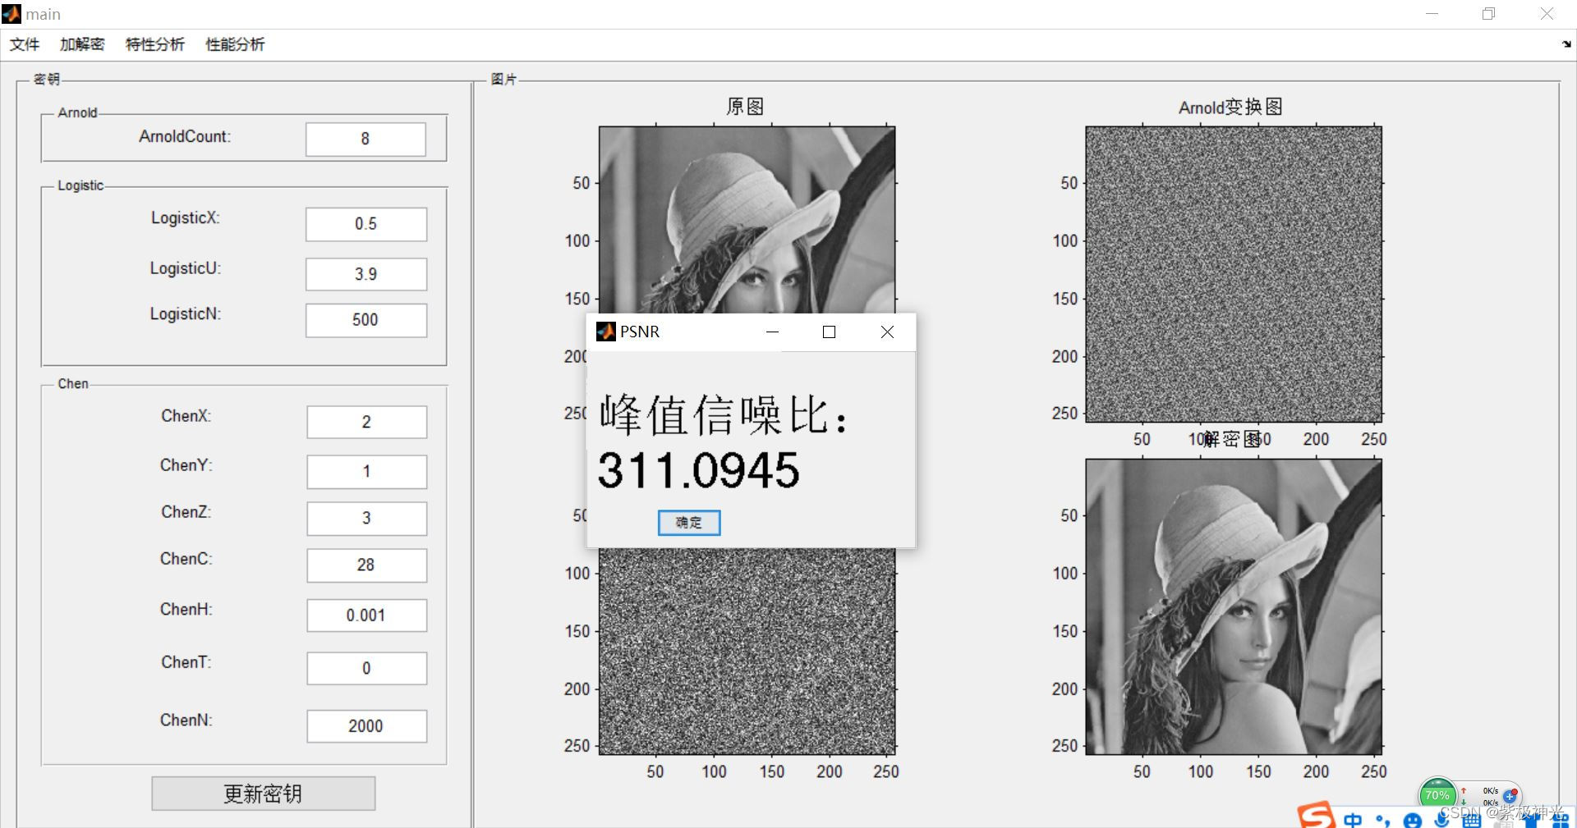The width and height of the screenshot is (1577, 828).
Task: Open the 加解密 menu
Action: [82, 44]
